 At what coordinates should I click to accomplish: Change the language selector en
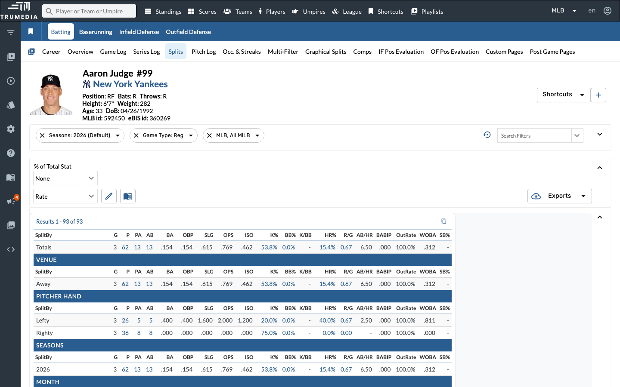point(592,11)
